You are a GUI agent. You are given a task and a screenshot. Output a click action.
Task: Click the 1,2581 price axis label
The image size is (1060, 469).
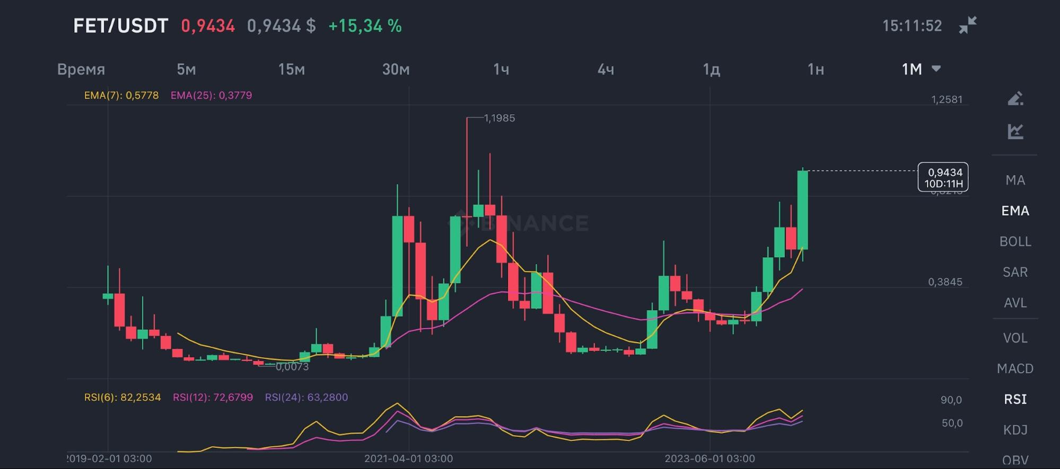(x=947, y=100)
